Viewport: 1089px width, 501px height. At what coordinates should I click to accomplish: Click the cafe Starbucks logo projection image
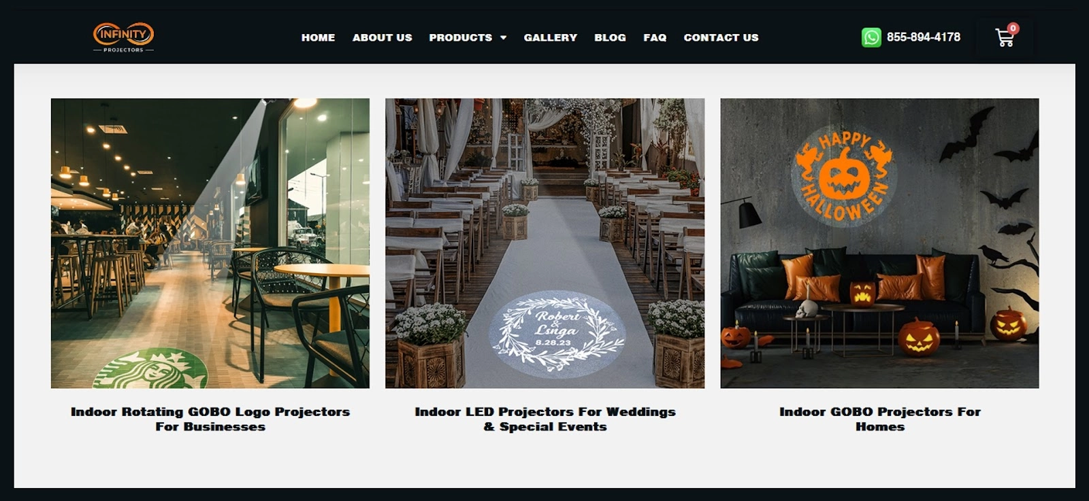click(x=210, y=243)
